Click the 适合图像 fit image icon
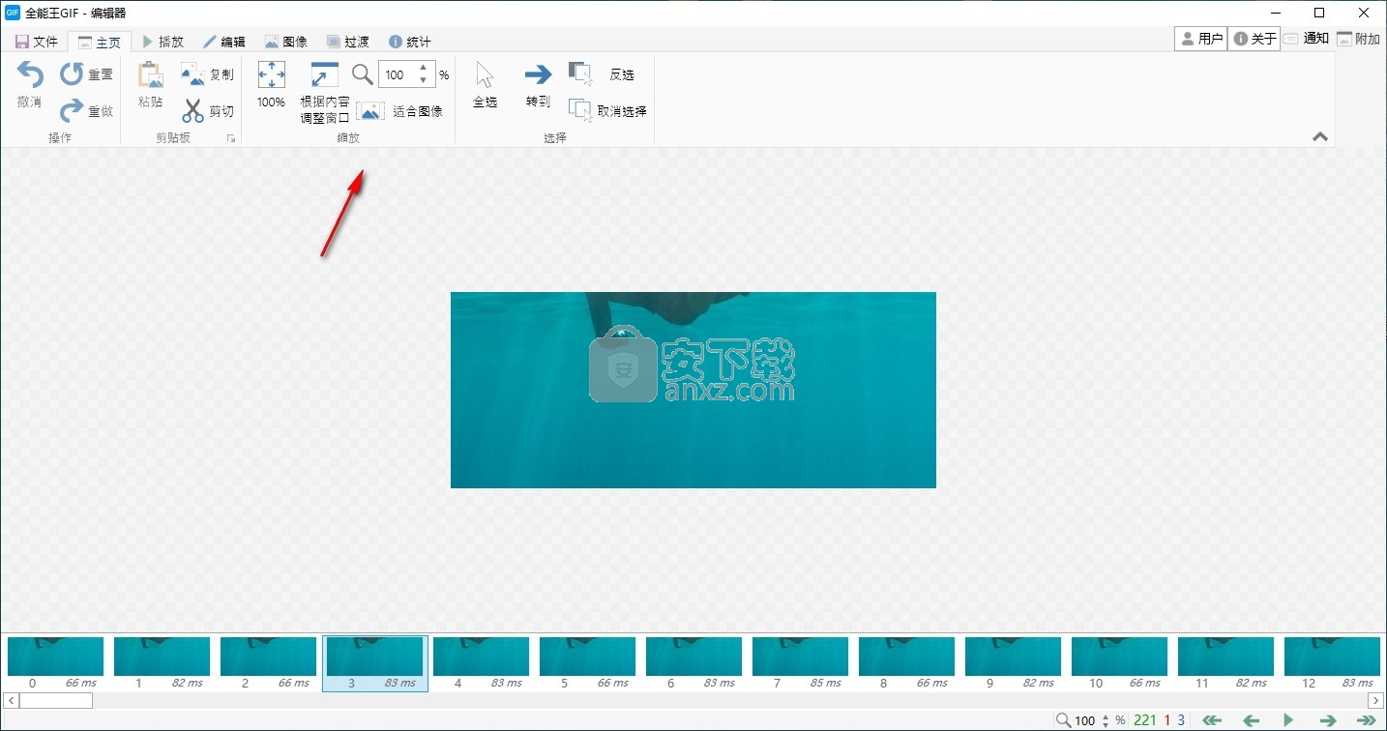The width and height of the screenshot is (1387, 731). coord(370,111)
